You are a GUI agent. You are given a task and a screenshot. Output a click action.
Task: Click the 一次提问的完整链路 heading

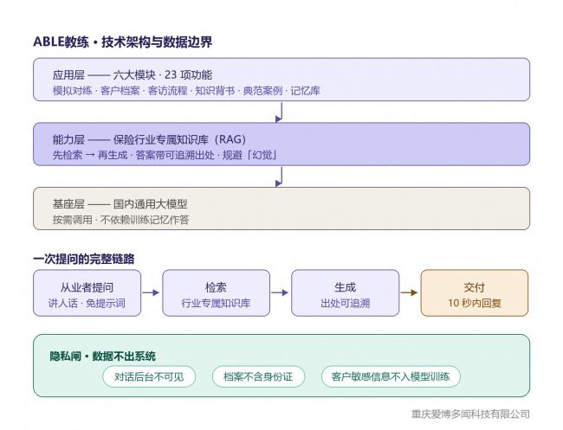point(84,259)
